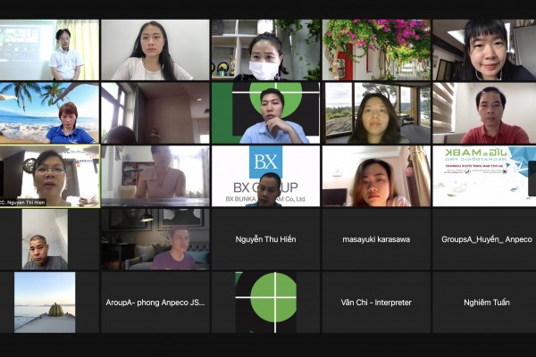Select the active speaker Nguyen Thi Hien tile
Viewport: 536px width, 357px height.
point(50,177)
